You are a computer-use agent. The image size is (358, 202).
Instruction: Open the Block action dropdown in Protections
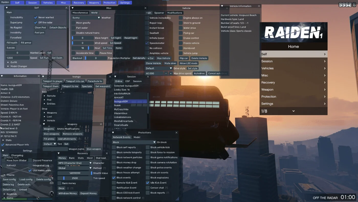pos(134,142)
